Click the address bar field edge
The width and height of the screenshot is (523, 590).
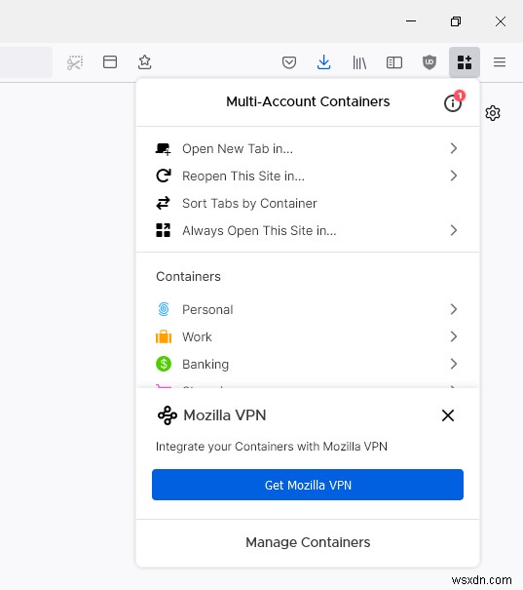[26, 62]
